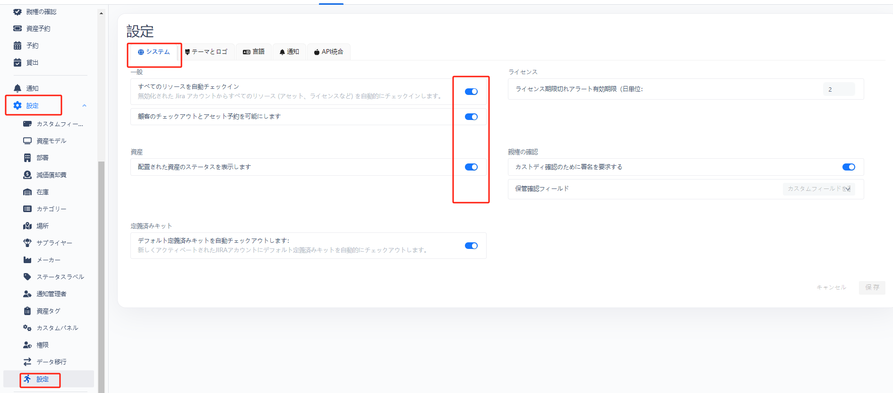The width and height of the screenshot is (893, 393).
Task: Toggle カストディ確認 signature requirement switch
Action: 849,167
